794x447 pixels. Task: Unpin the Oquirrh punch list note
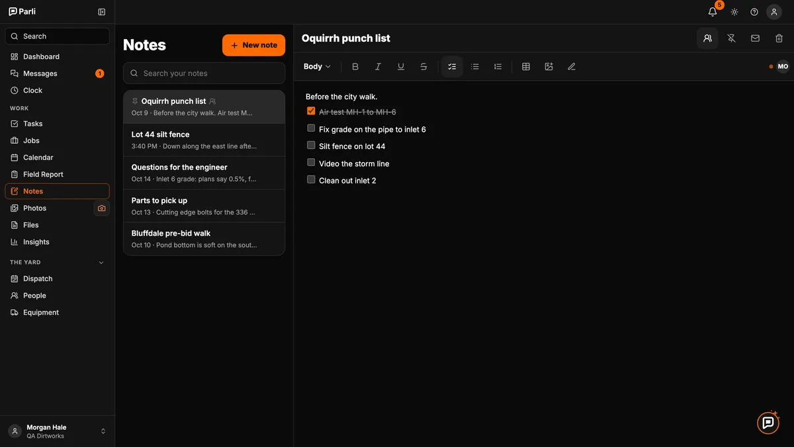coord(731,38)
